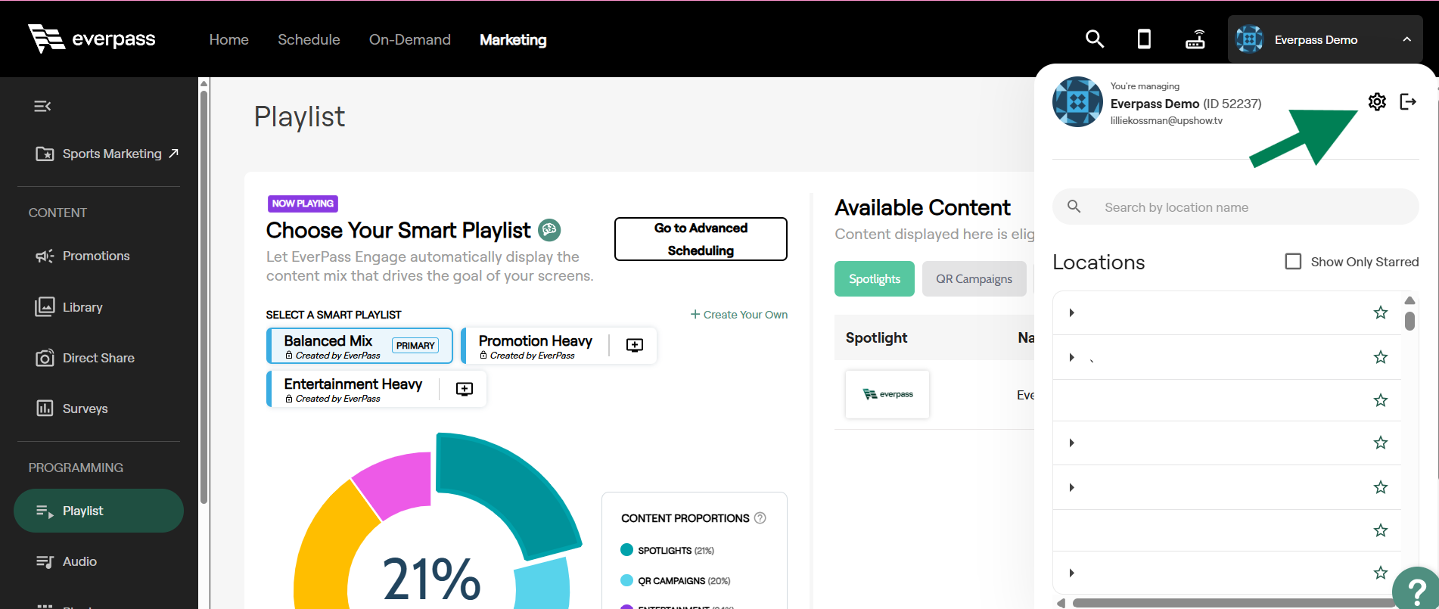This screenshot has height=609, width=1439.
Task: Click lilliekossman@upshow.tv email text
Action: pyautogui.click(x=1166, y=121)
